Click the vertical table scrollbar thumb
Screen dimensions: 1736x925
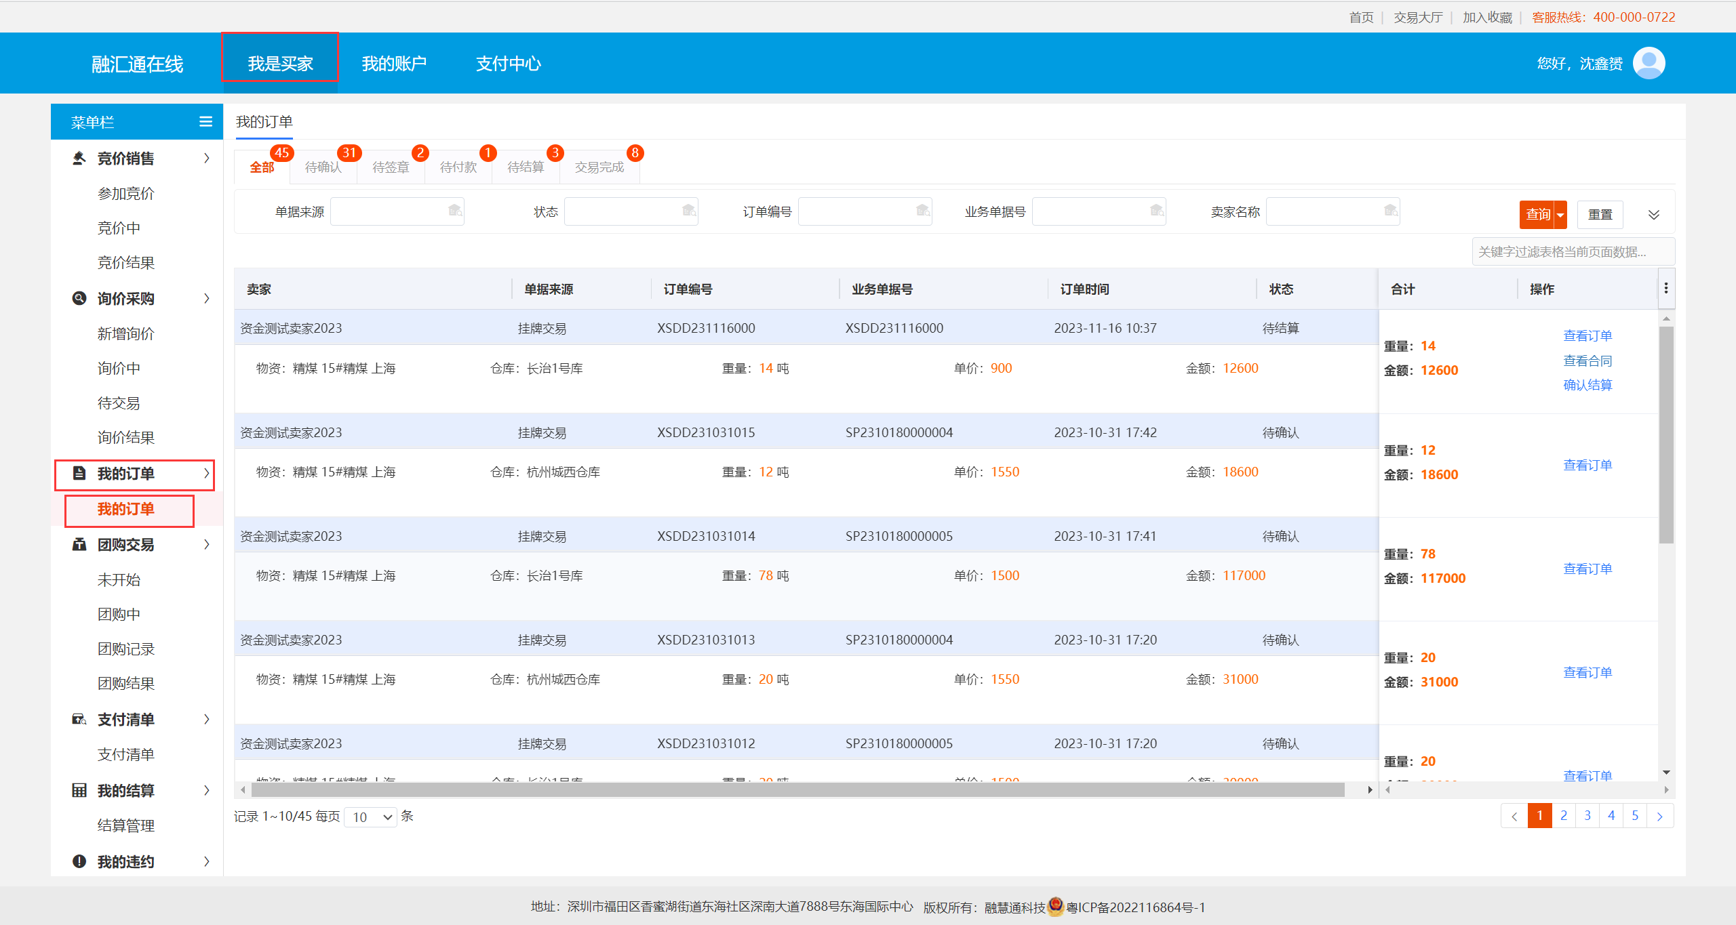(1666, 435)
